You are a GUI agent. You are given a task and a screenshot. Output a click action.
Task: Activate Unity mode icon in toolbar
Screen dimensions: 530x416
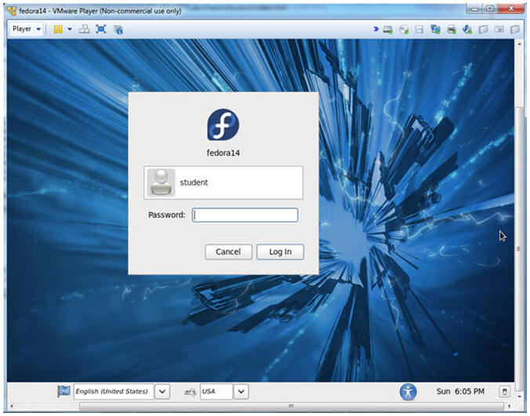click(118, 29)
